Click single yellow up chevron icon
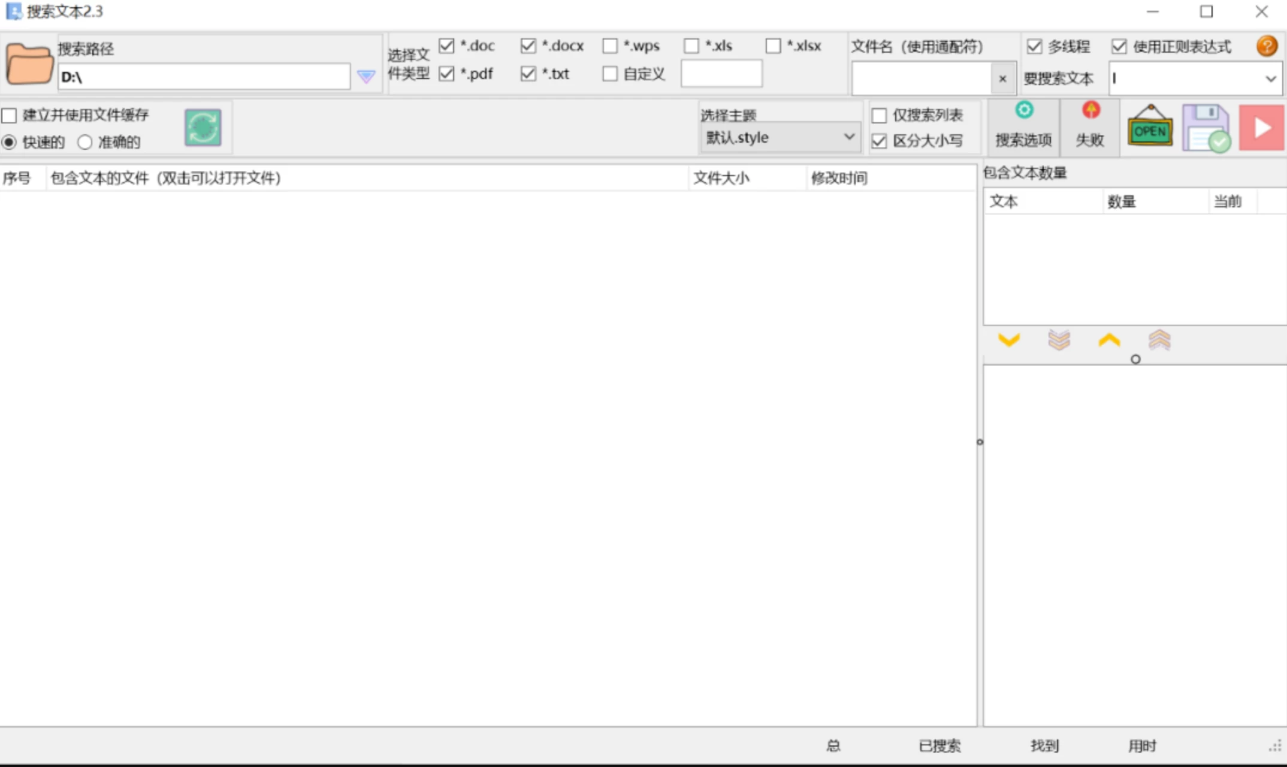The width and height of the screenshot is (1287, 767). [x=1109, y=340]
